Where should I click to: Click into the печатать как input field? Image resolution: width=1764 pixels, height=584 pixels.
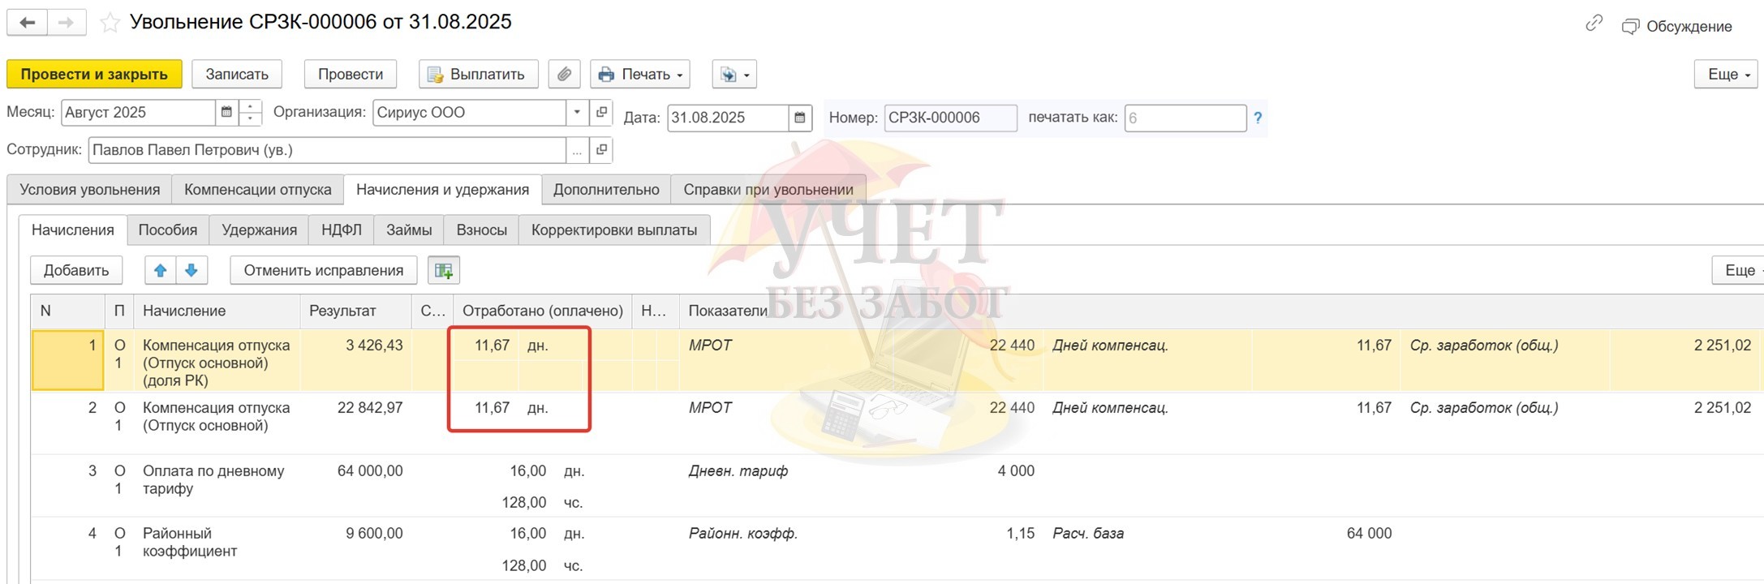(x=1185, y=118)
